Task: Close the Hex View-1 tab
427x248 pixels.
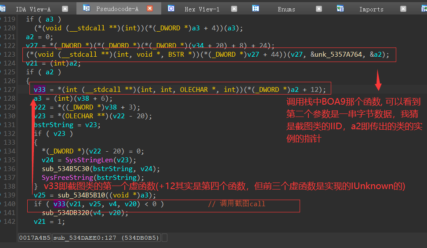Action: (x=234, y=9)
